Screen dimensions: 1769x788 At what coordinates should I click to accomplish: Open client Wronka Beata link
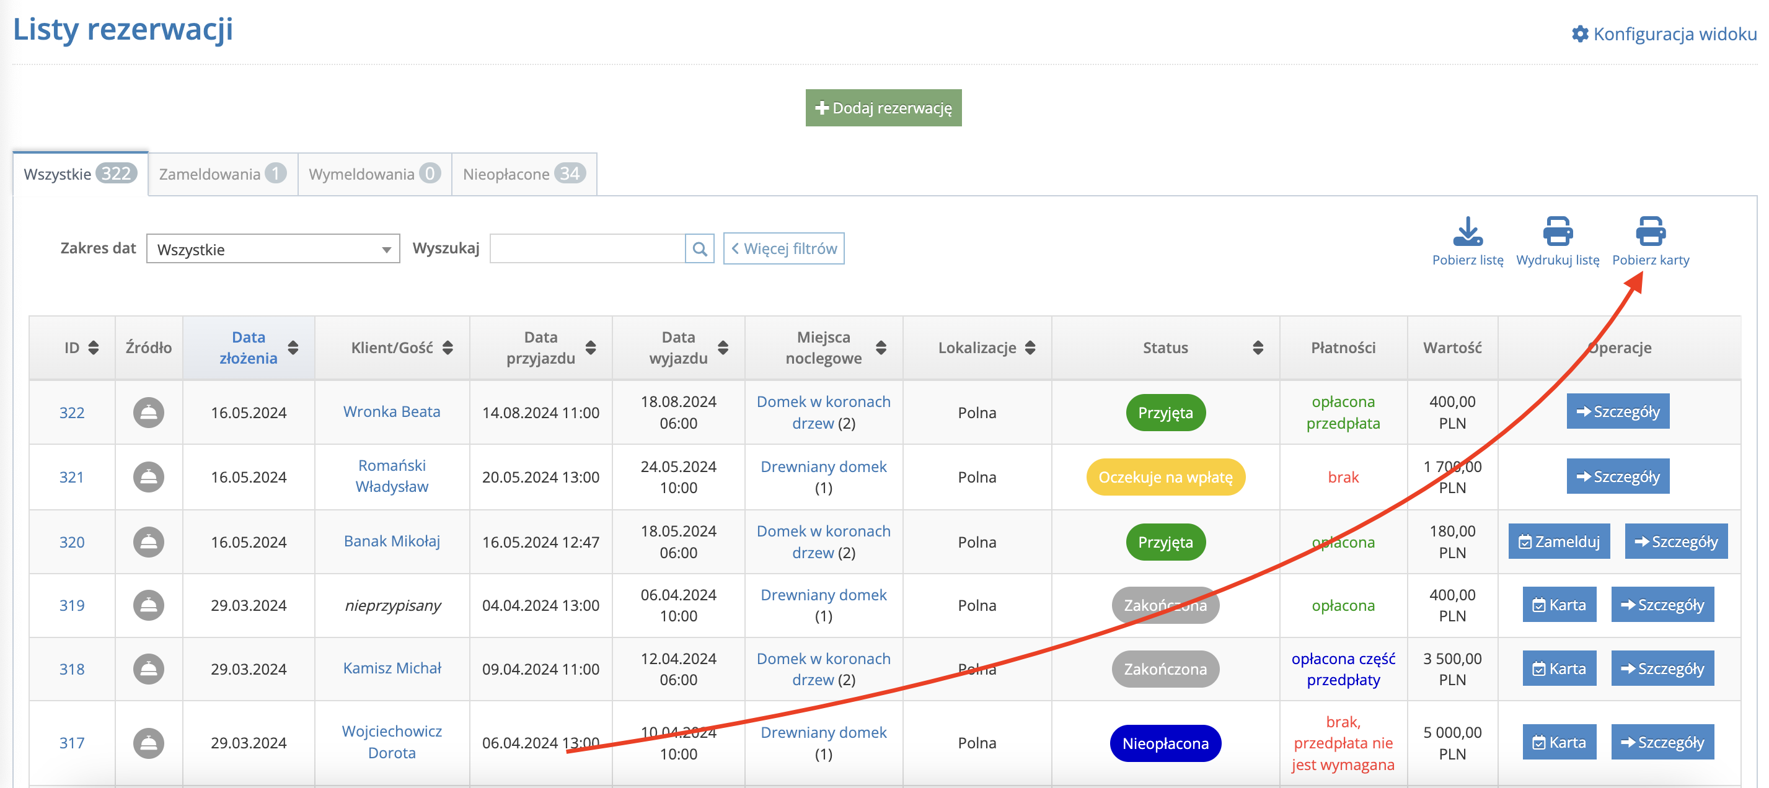point(392,412)
